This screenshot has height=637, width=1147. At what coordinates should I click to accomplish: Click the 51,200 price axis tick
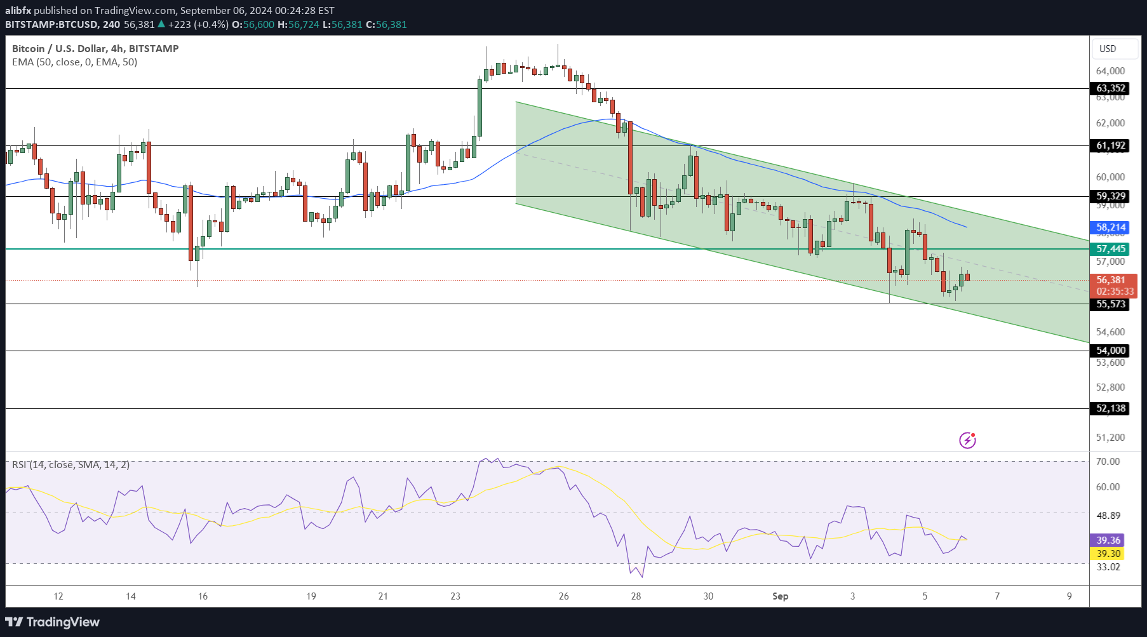[1111, 438]
